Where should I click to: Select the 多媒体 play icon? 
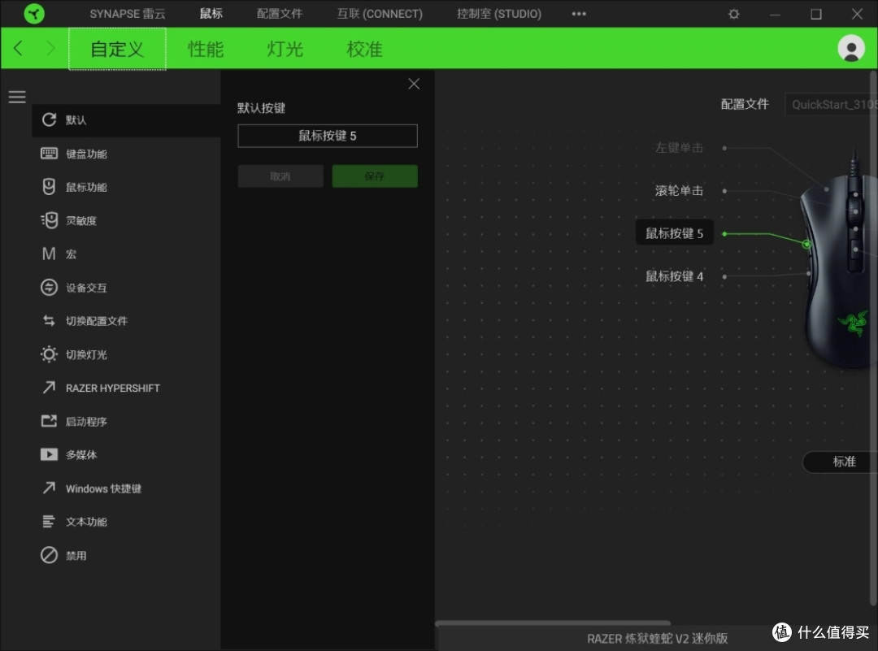coord(50,454)
